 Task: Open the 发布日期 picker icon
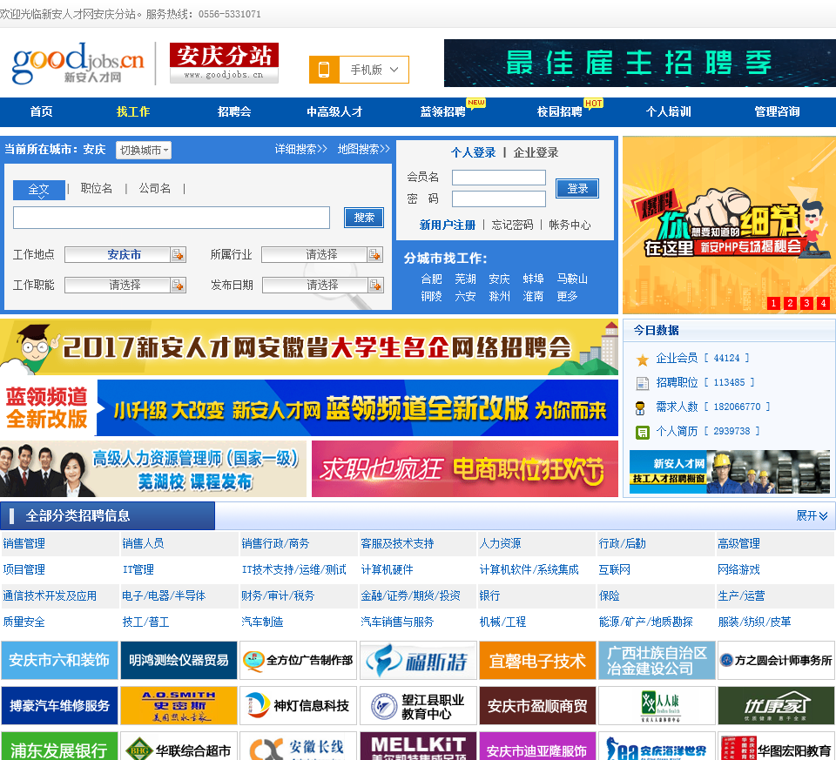coord(375,286)
